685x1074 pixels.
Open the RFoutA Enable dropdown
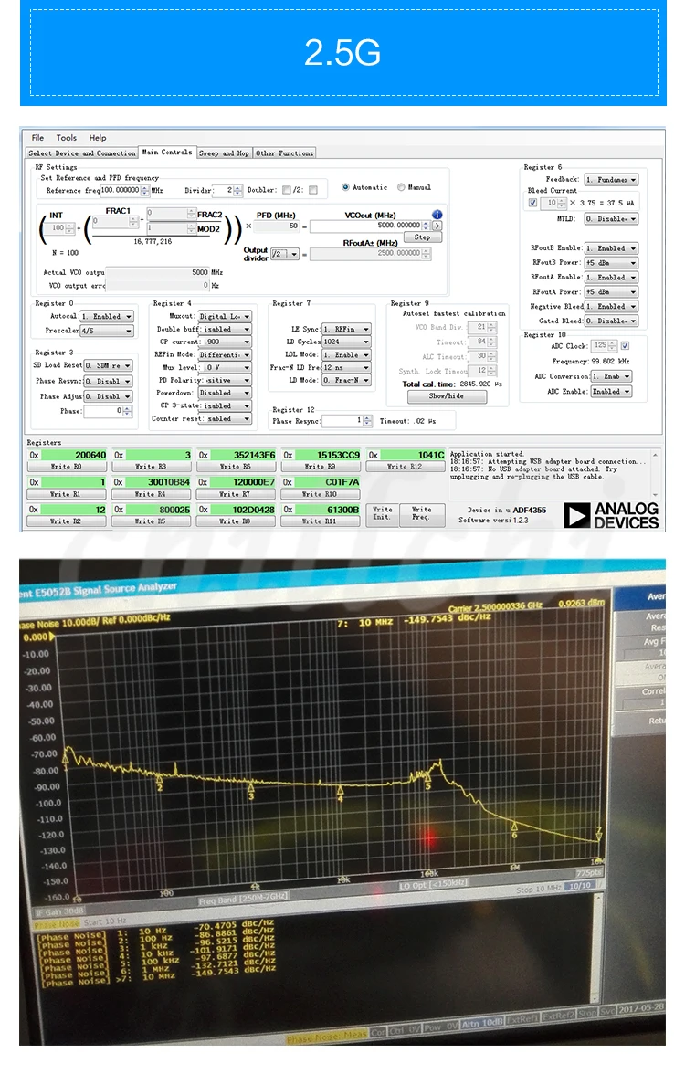(611, 278)
